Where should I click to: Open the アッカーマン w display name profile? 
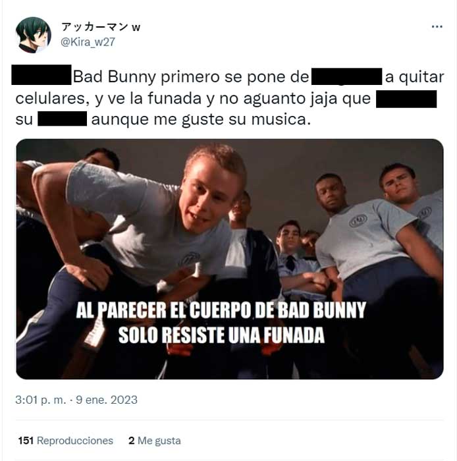(x=101, y=27)
